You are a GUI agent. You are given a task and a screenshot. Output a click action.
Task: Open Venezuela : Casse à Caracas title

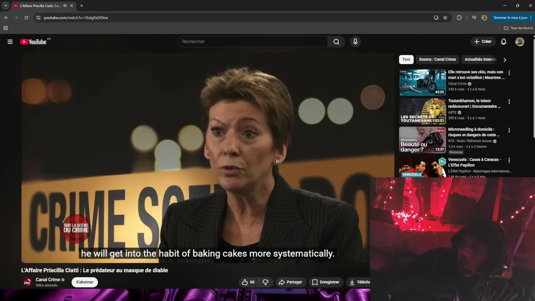(474, 162)
